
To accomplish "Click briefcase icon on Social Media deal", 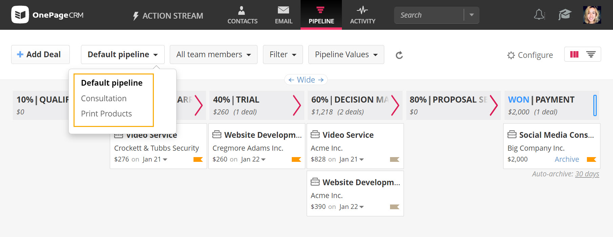I will pyautogui.click(x=512, y=135).
